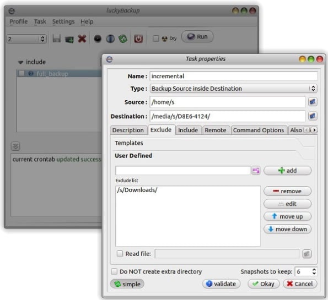Click the Source path field /home/s

[x=227, y=102]
